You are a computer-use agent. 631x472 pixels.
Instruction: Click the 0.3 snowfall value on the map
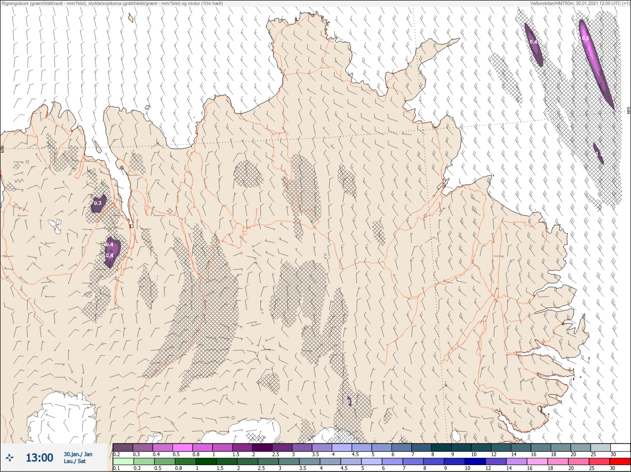(98, 203)
